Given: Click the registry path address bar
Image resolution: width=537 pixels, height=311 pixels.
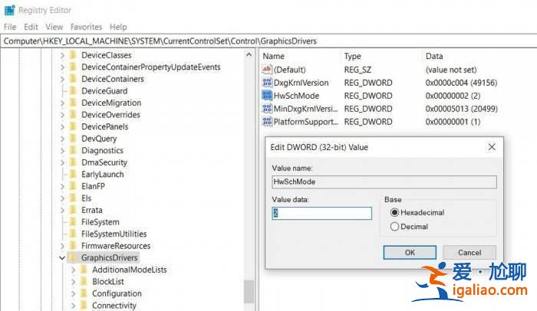Looking at the screenshot, I should [x=268, y=41].
